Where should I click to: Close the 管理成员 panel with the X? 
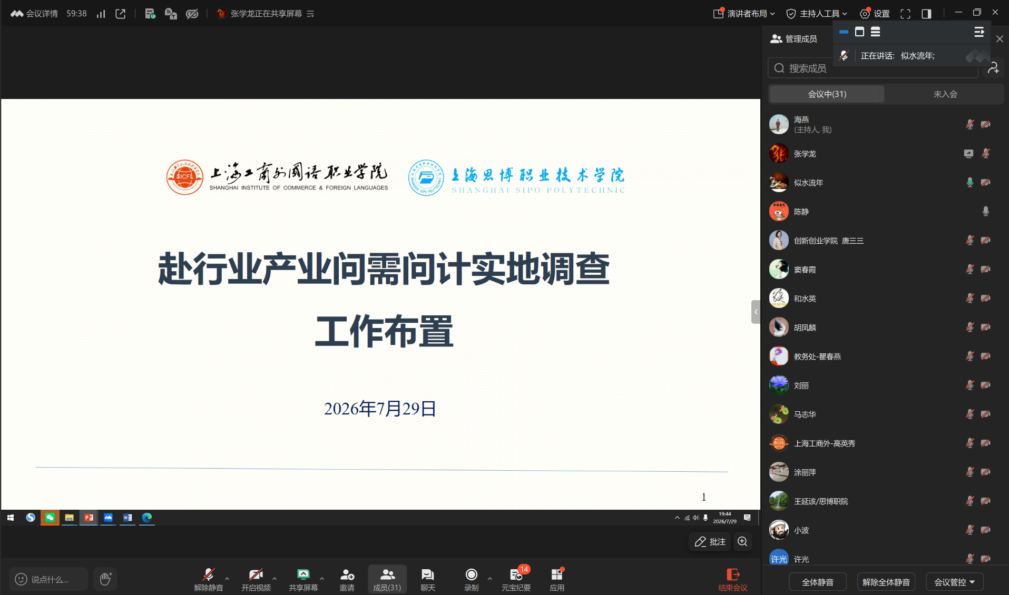[x=1000, y=39]
